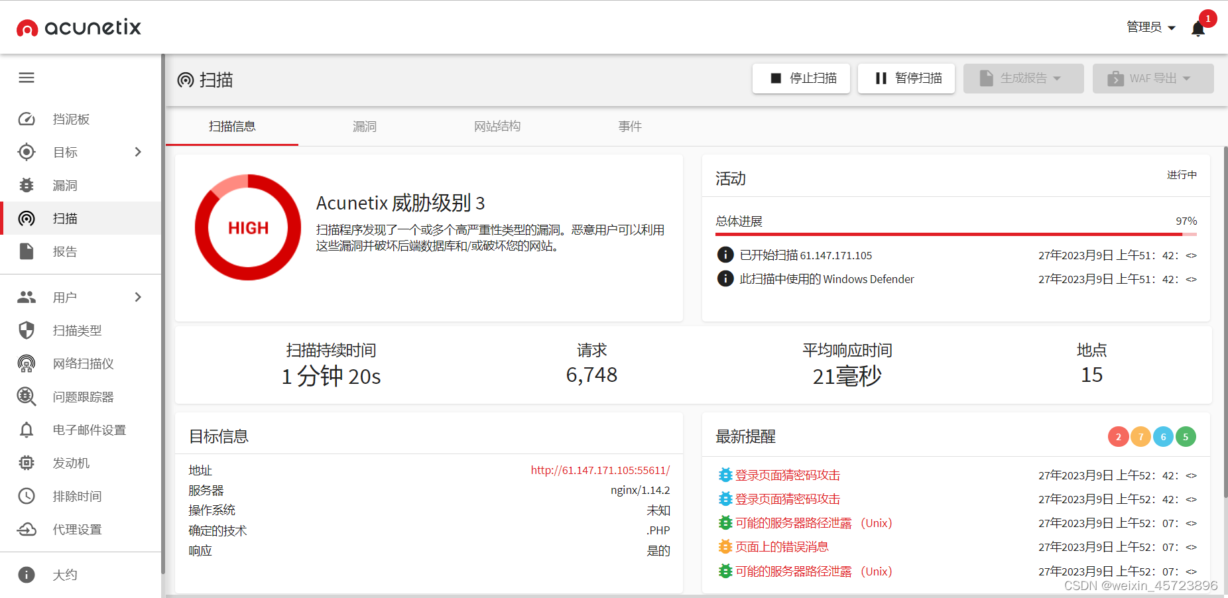Open the 排除时间 clock icon
The image size is (1228, 598).
(x=27, y=496)
